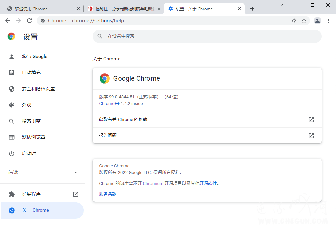The image size is (336, 228).
Task: Open 安全和隐私设置 section
Action: 42,89
